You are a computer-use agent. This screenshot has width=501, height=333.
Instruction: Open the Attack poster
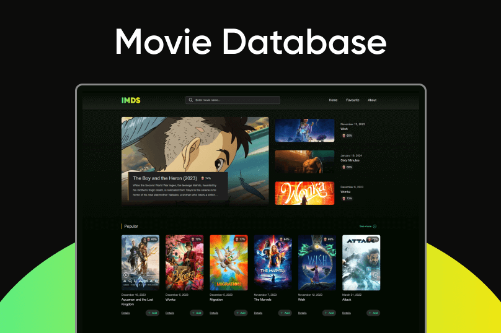tap(361, 262)
